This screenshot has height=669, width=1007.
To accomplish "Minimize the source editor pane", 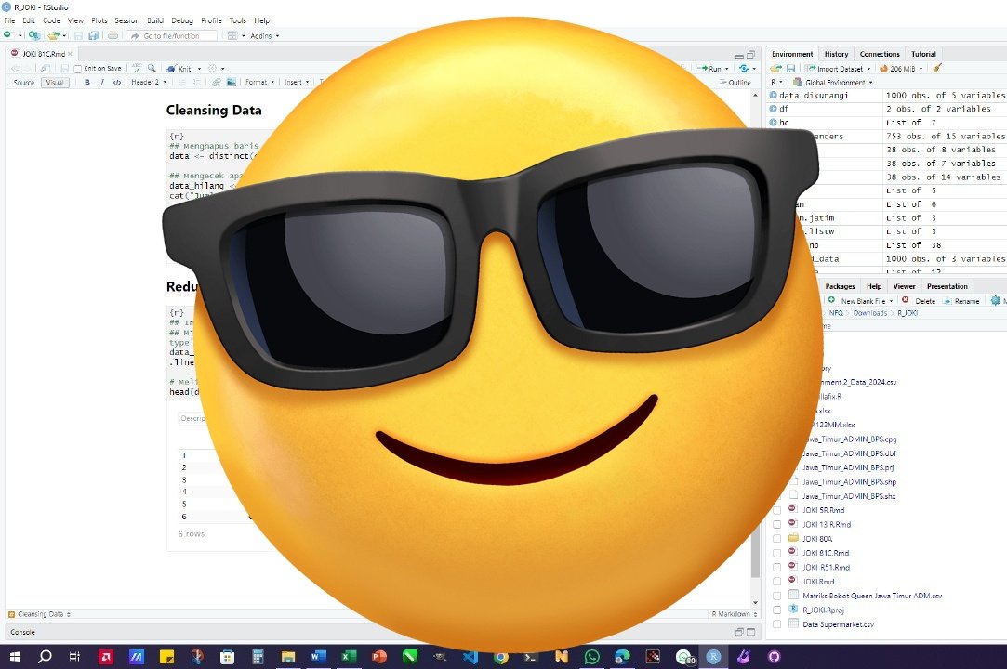I will [739, 55].
